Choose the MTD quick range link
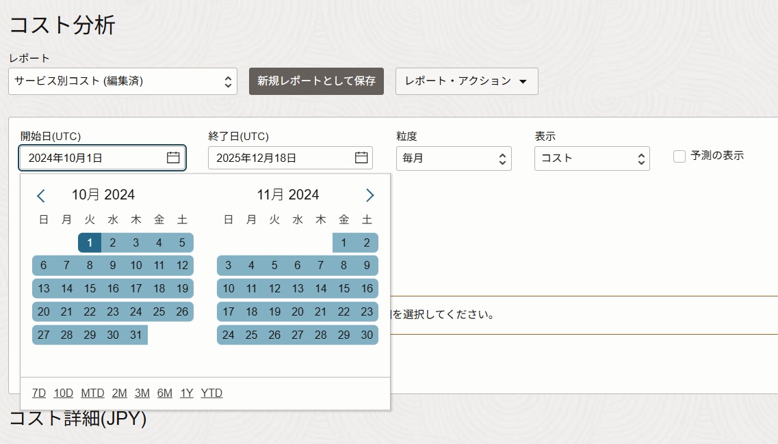 pyautogui.click(x=92, y=393)
